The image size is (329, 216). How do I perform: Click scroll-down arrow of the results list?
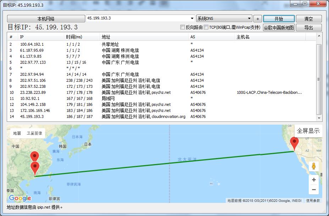(x=319, y=118)
